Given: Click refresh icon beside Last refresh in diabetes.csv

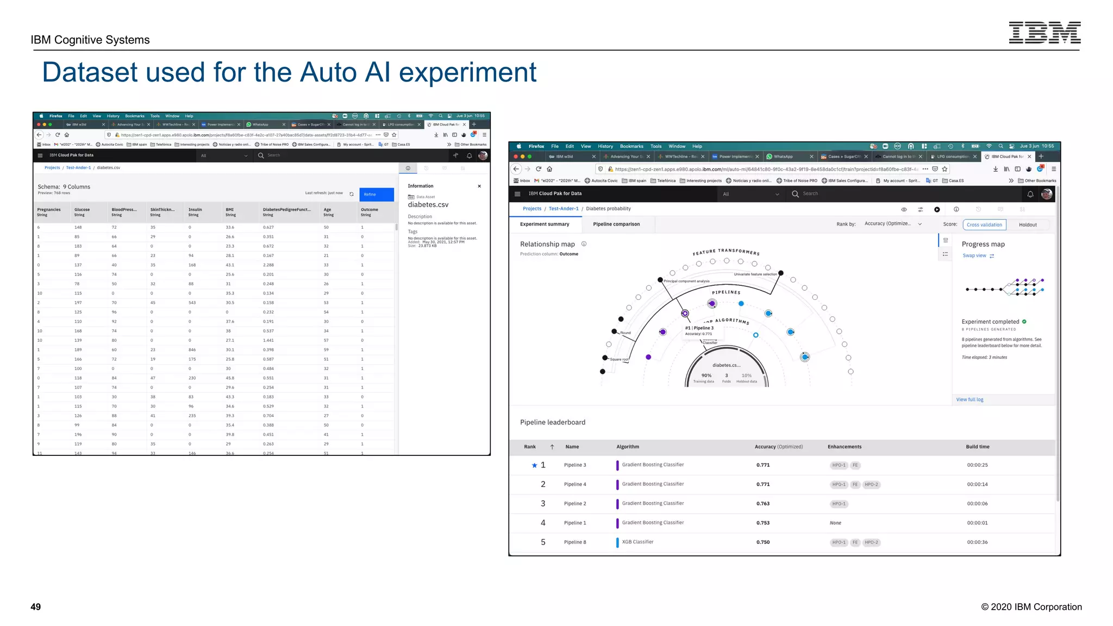Looking at the screenshot, I should 352,194.
